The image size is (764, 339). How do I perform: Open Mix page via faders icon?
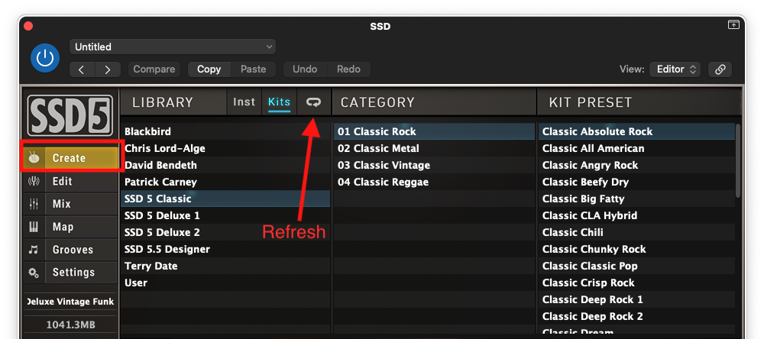click(33, 204)
